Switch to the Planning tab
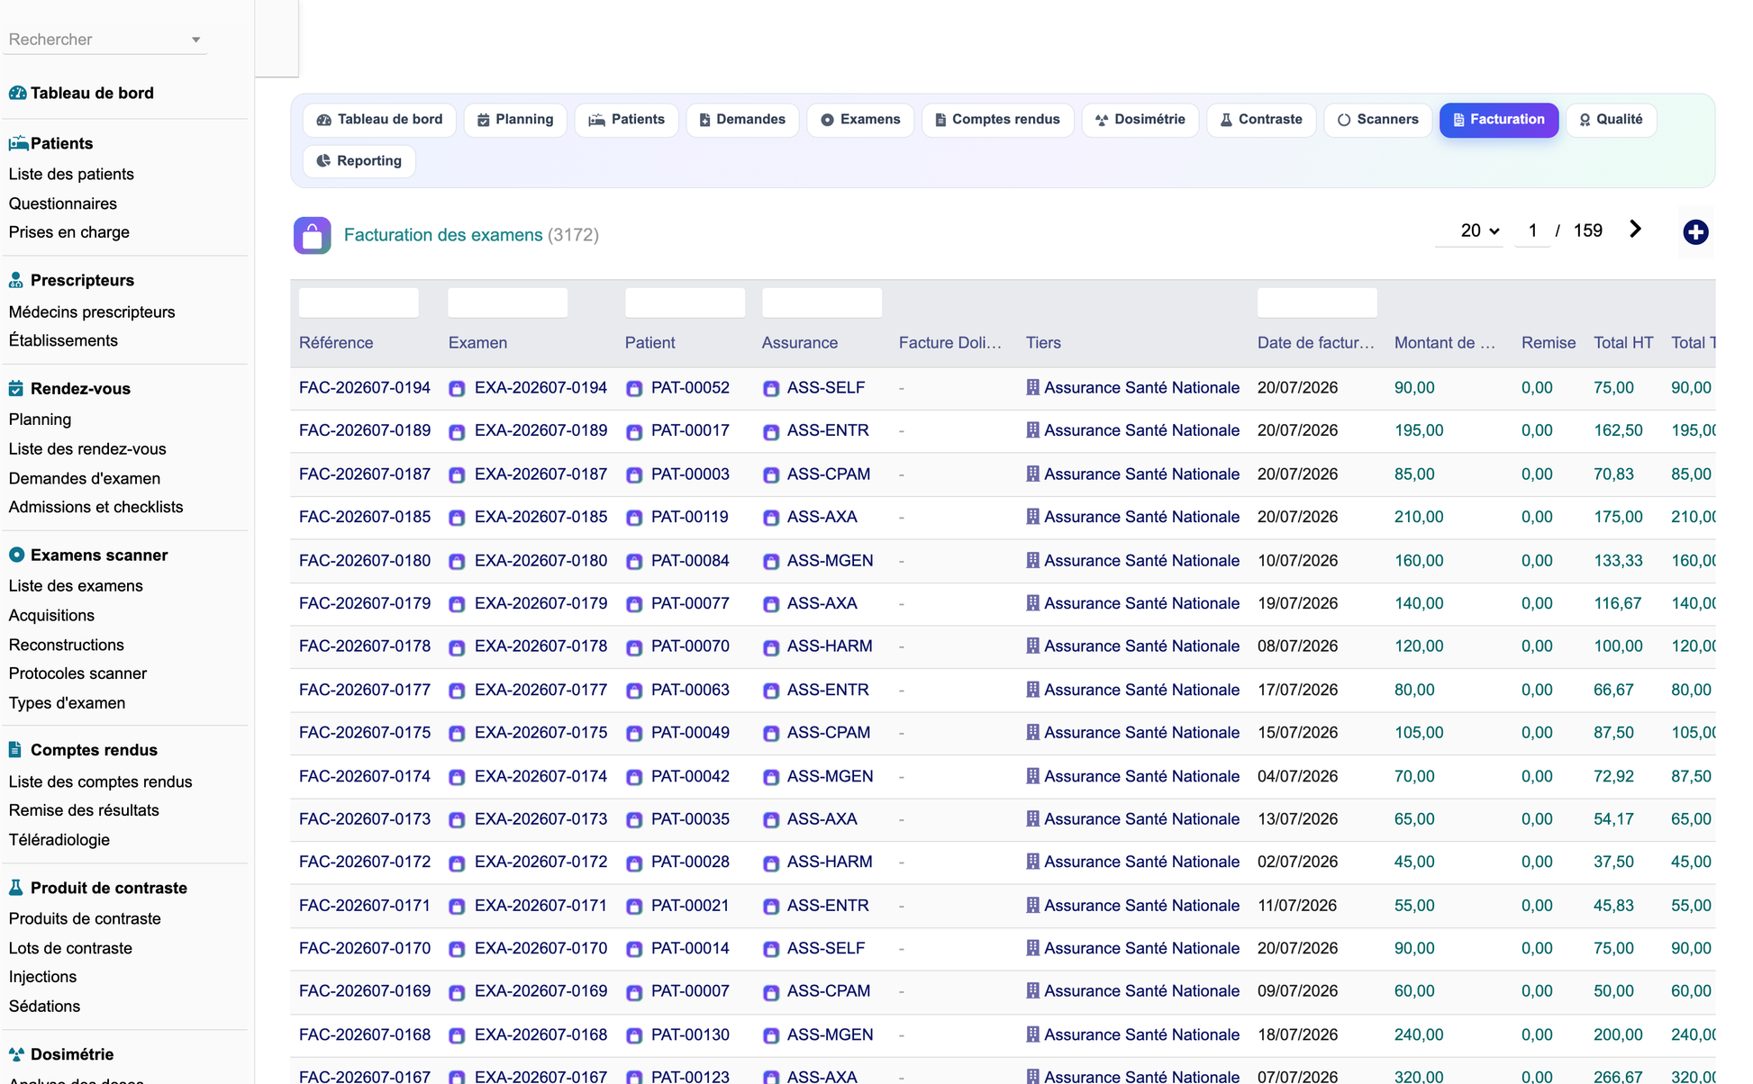1753x1084 pixels. tap(515, 120)
